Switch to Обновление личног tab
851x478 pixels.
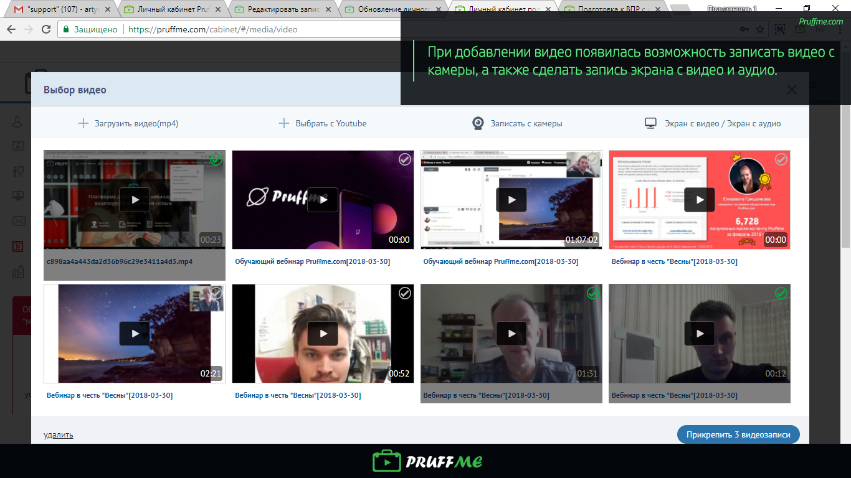click(x=392, y=9)
